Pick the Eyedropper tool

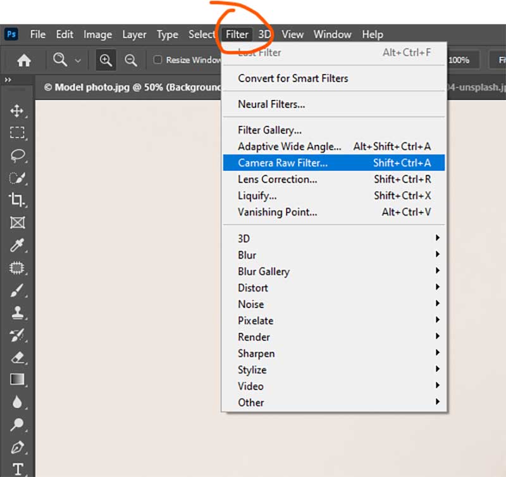coord(17,246)
